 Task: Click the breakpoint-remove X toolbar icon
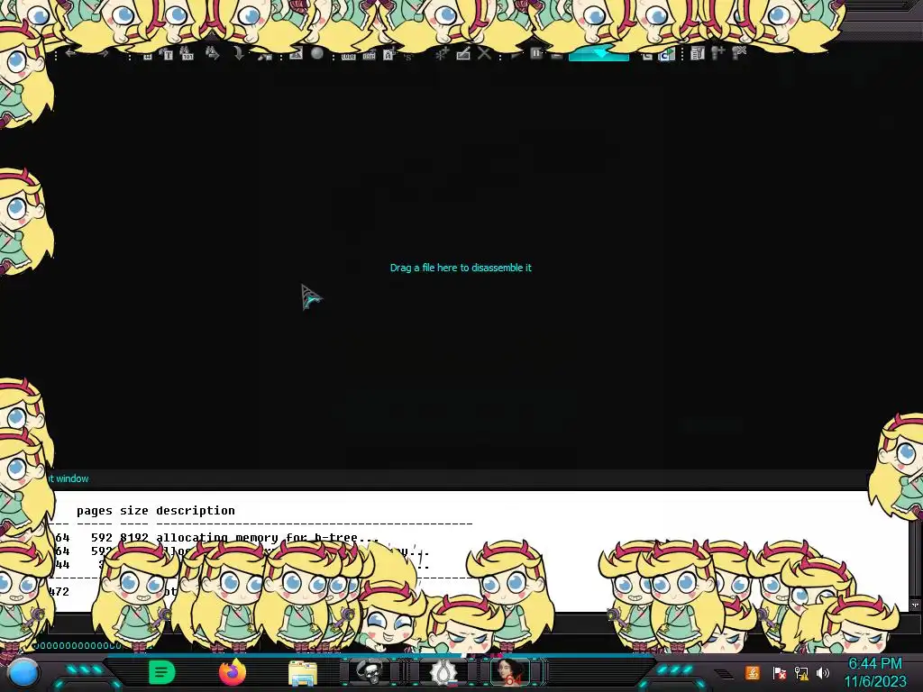pos(739,53)
